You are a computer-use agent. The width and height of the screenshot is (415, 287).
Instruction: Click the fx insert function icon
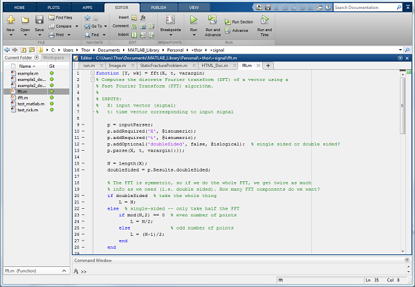tap(143, 18)
